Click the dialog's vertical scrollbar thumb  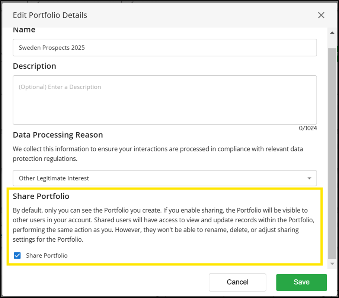tap(332, 149)
